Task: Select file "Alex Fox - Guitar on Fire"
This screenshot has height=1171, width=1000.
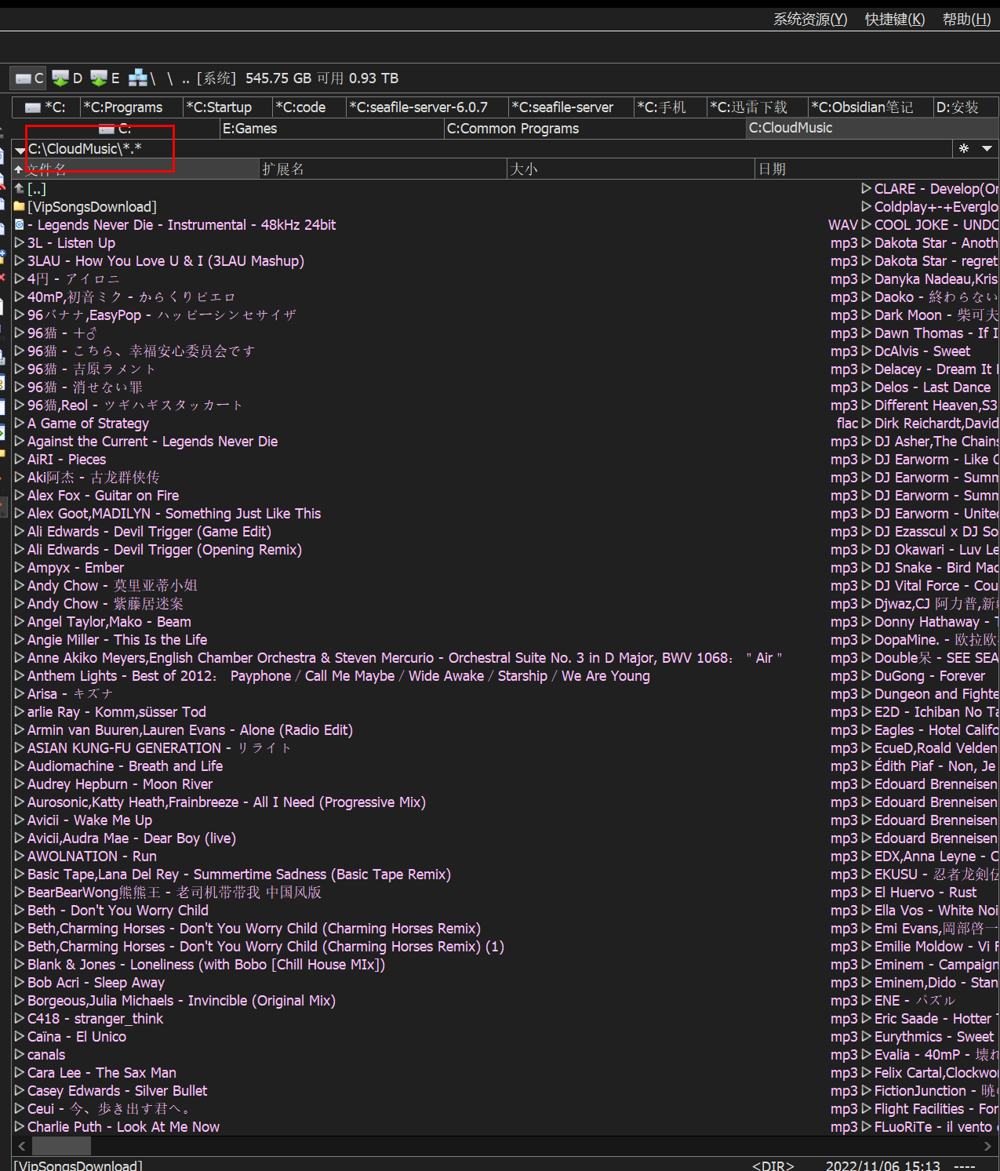Action: pos(103,496)
